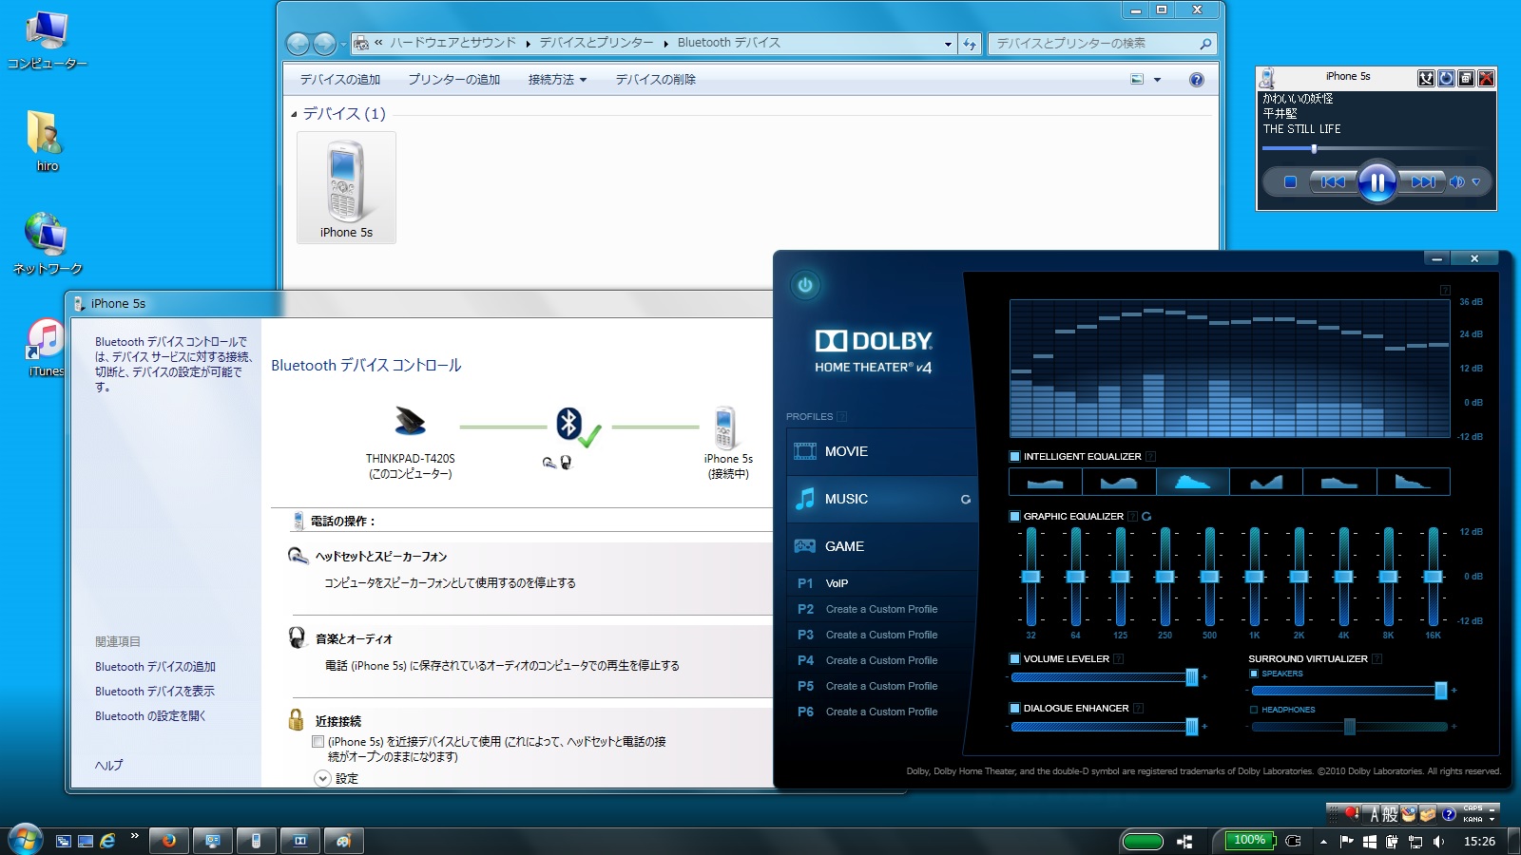Screen dimensions: 1521x855
Task: Open 接続方法 dropdown in Explorer toolbar
Action: pyautogui.click(x=557, y=80)
